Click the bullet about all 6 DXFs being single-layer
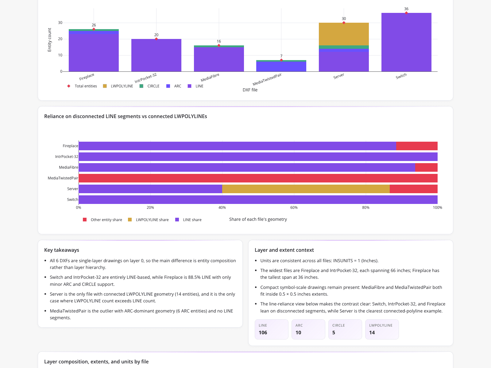Screen dimensions: 491x368 pos(143,264)
